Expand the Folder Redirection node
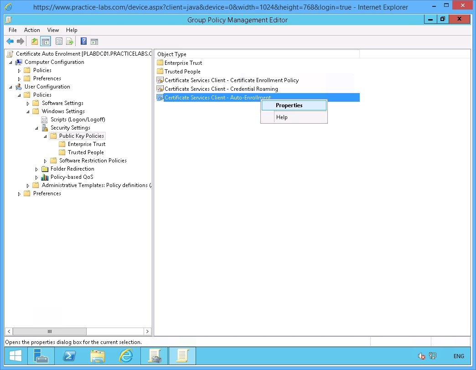Image resolution: width=476 pixels, height=370 pixels. pos(36,168)
